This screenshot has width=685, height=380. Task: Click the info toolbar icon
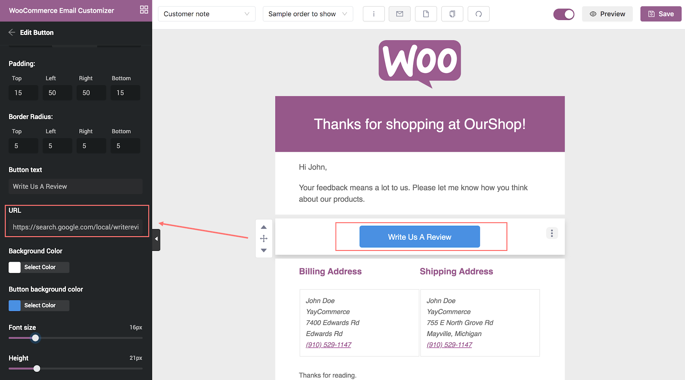point(374,14)
